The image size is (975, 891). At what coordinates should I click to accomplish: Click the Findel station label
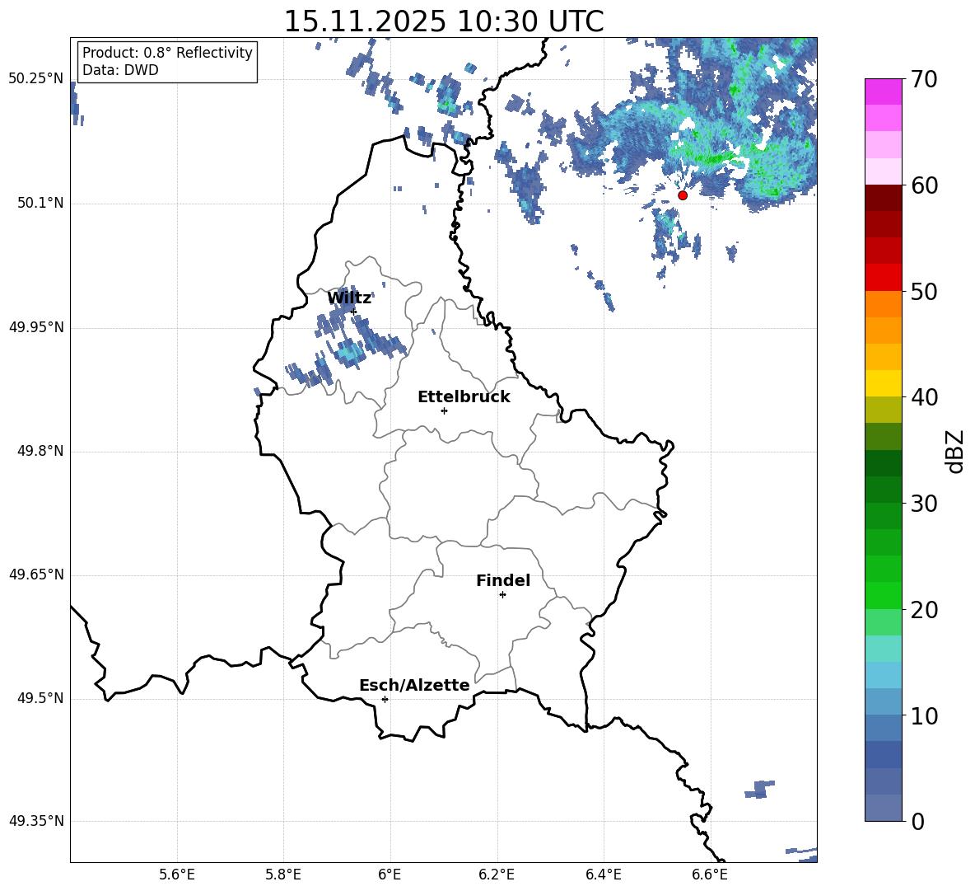pyautogui.click(x=503, y=580)
